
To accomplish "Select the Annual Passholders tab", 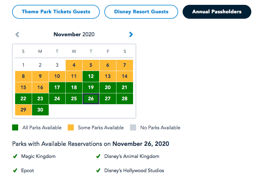I will (217, 12).
